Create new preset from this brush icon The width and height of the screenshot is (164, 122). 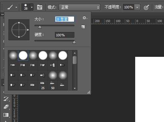coord(83,27)
